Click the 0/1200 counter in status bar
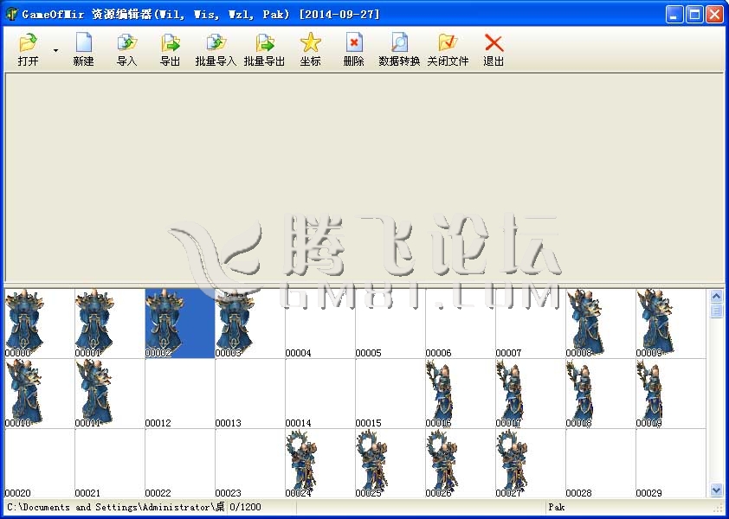Image resolution: width=729 pixels, height=519 pixels. tap(246, 507)
